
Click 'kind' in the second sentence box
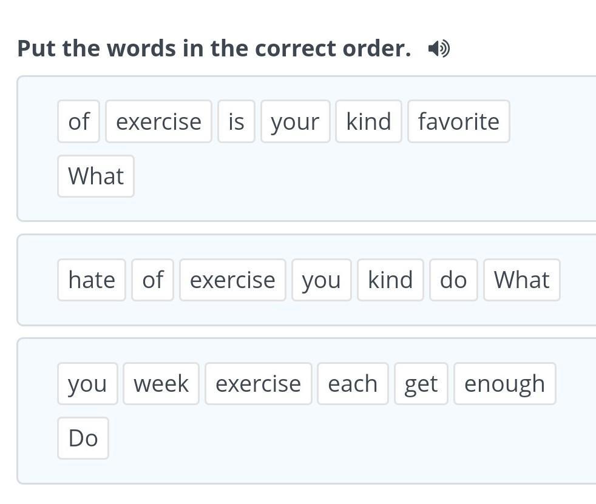pos(390,280)
